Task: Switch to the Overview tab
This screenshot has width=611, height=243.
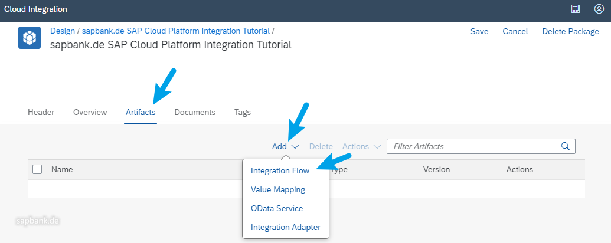Action: click(90, 112)
